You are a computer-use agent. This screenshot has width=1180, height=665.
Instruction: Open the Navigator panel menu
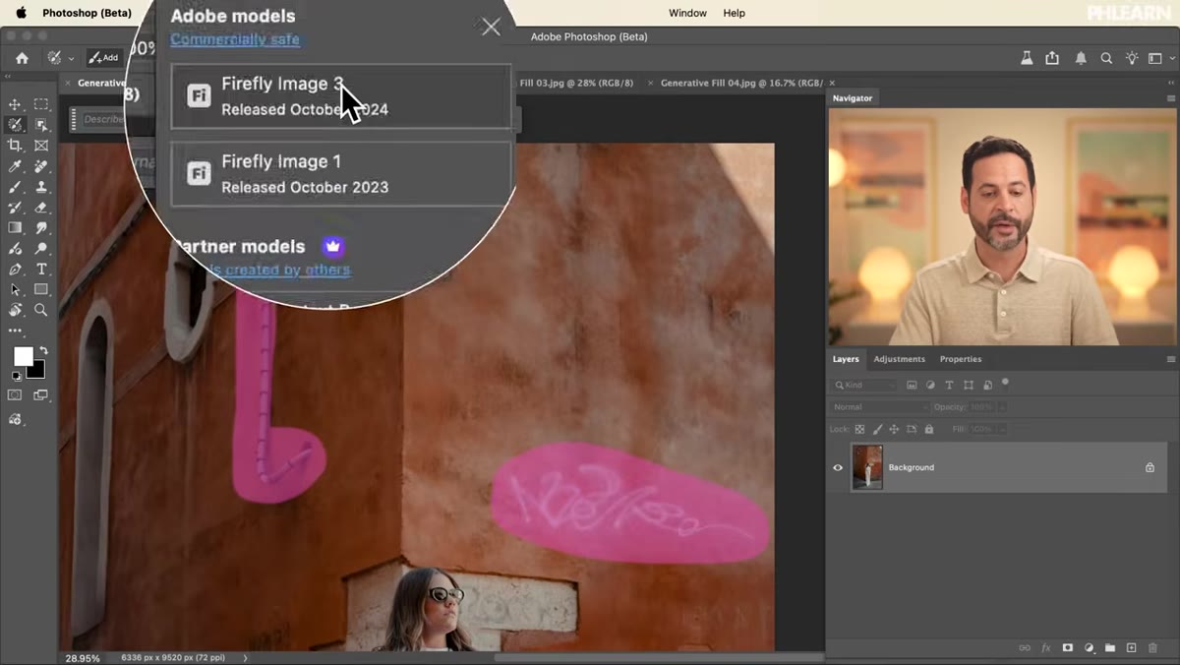1171,98
